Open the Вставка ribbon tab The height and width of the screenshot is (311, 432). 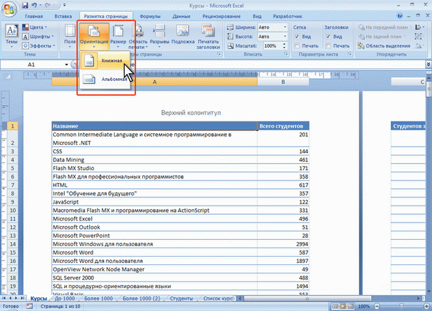[x=63, y=16]
